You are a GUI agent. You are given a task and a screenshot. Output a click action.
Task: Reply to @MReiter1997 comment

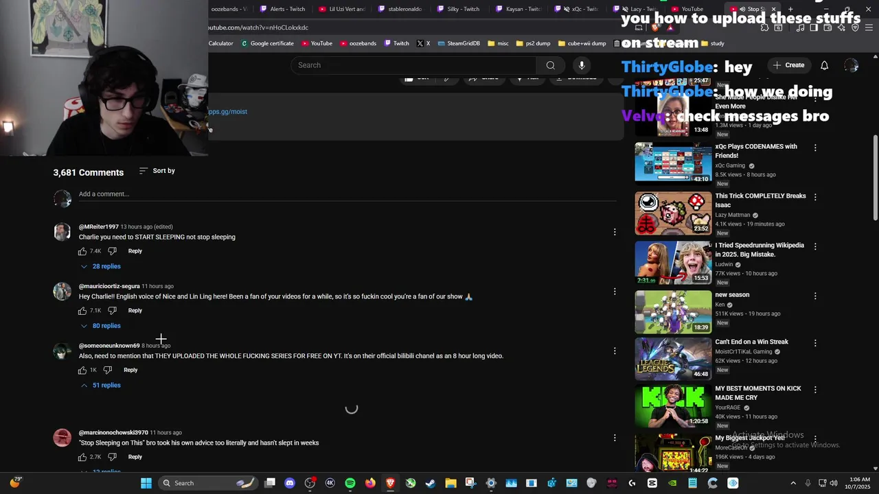click(135, 251)
